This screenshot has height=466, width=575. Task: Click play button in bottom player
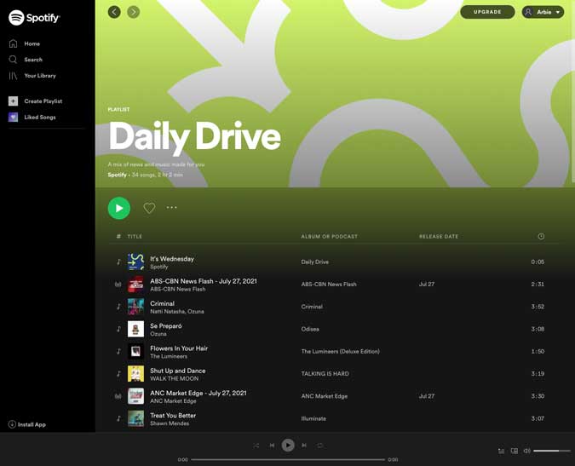[288, 445]
